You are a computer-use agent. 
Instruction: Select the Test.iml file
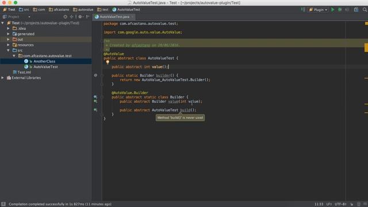click(46, 72)
